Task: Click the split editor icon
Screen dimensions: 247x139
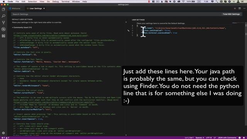Action: (240, 8)
